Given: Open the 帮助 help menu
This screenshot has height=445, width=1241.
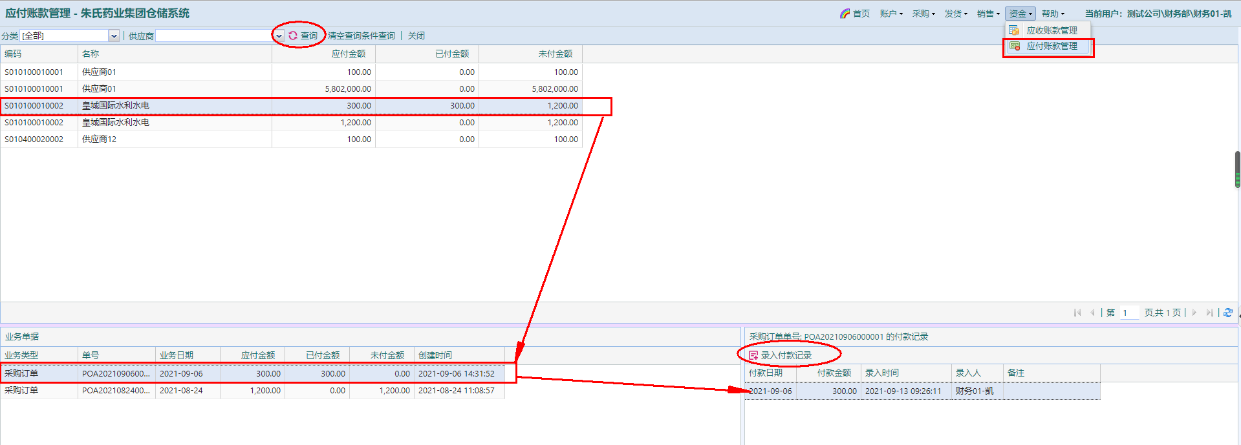Looking at the screenshot, I should [x=1053, y=14].
